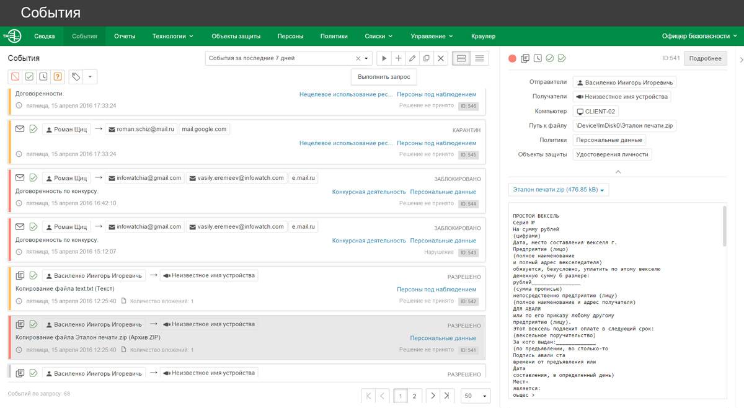Click the pencil edit query icon
Viewport: 744px width, 408px height.
point(412,58)
